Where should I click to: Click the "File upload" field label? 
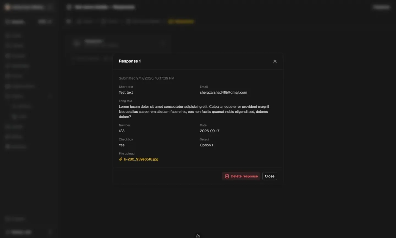pos(127,154)
